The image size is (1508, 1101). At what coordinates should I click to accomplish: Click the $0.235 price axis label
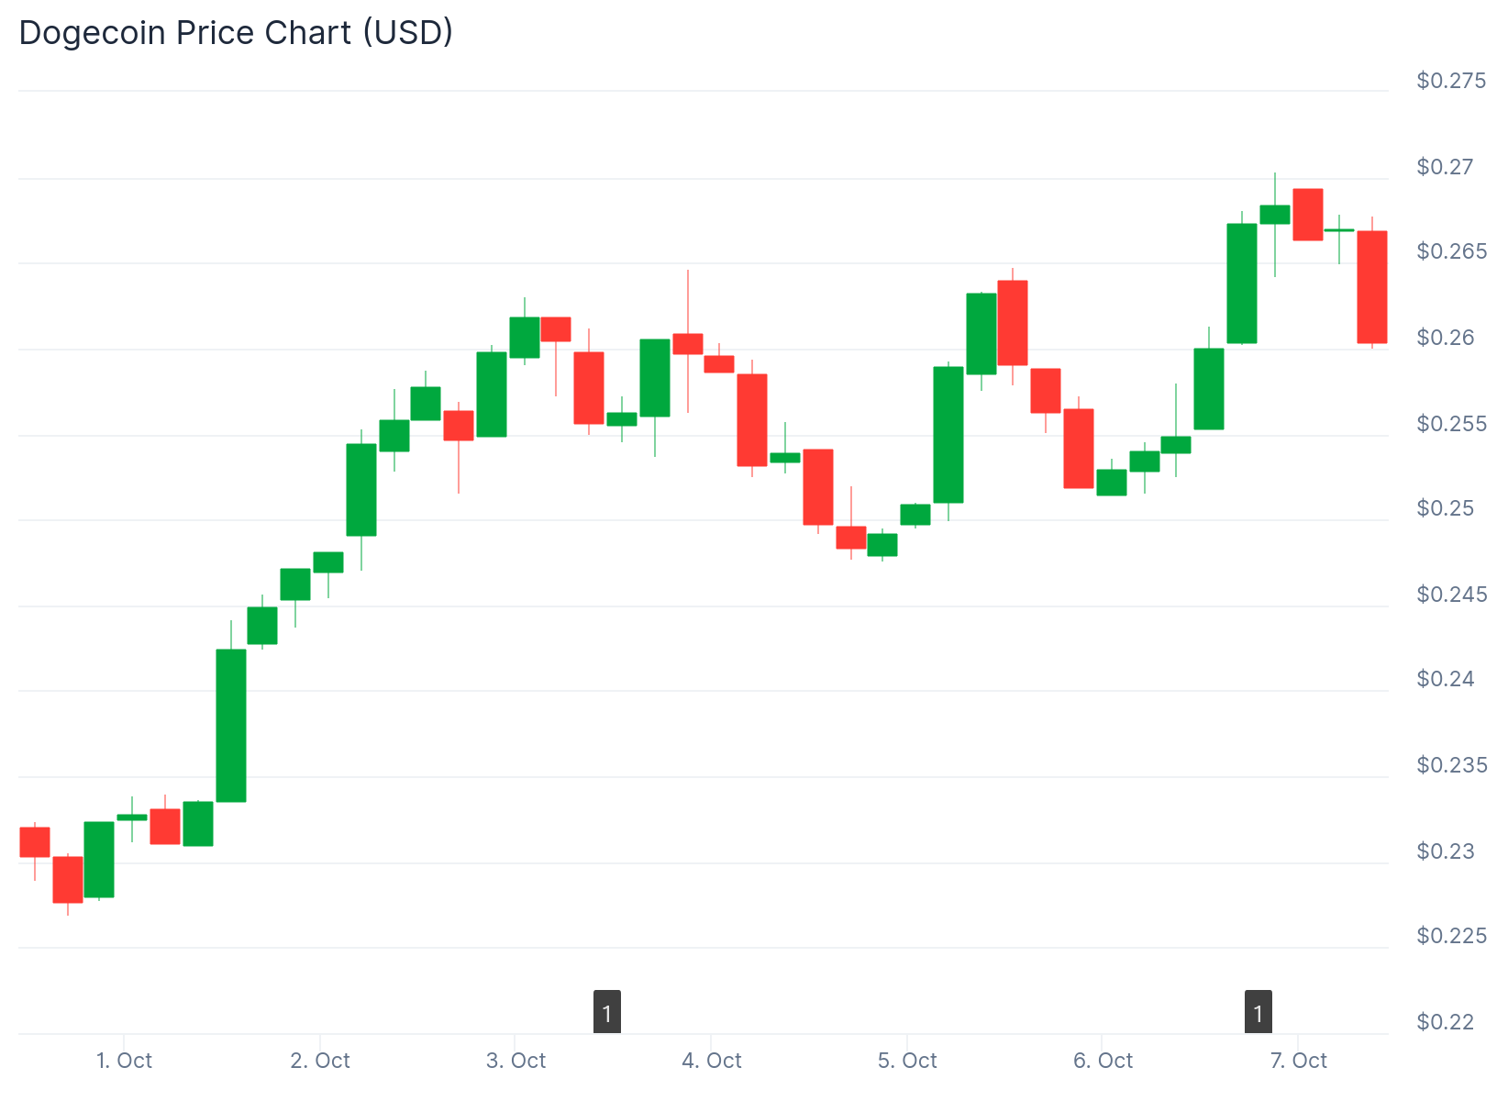pyautogui.click(x=1451, y=765)
